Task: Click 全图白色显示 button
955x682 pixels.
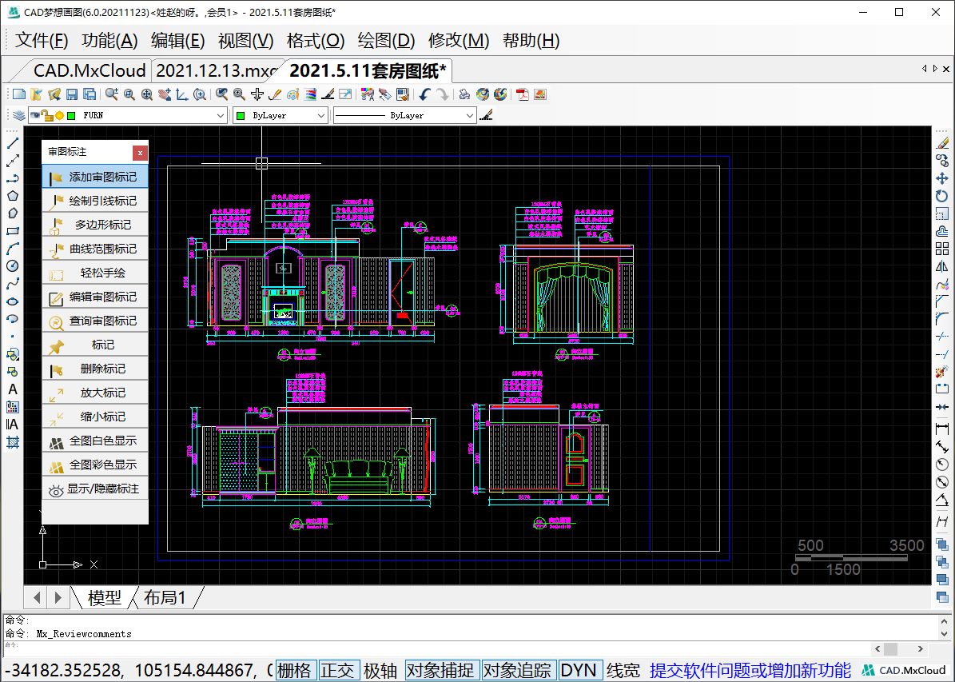Action: (x=95, y=441)
